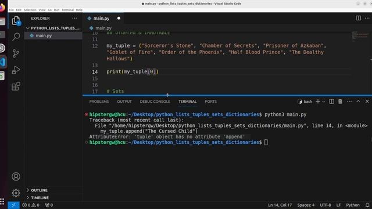Switch to the Output panel tab

tap(124, 102)
